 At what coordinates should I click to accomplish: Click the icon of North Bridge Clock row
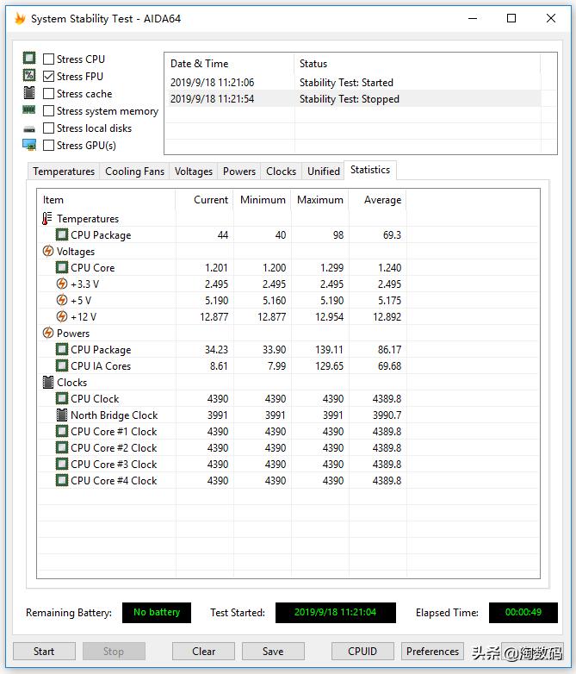tap(62, 415)
